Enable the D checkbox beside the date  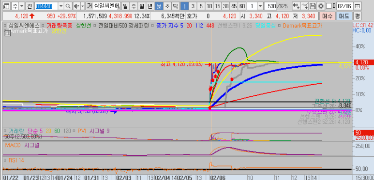click(x=329, y=6)
